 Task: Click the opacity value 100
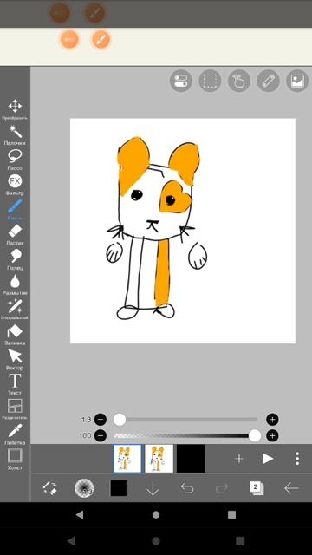(x=85, y=435)
